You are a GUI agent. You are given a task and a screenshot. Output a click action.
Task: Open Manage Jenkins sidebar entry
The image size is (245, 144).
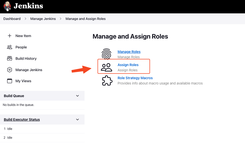[29, 70]
